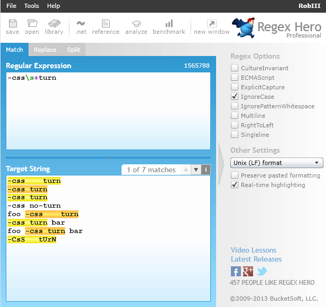Screen dimensions: 326x307
Task: Go to next match with down arrow
Action: click(196, 170)
